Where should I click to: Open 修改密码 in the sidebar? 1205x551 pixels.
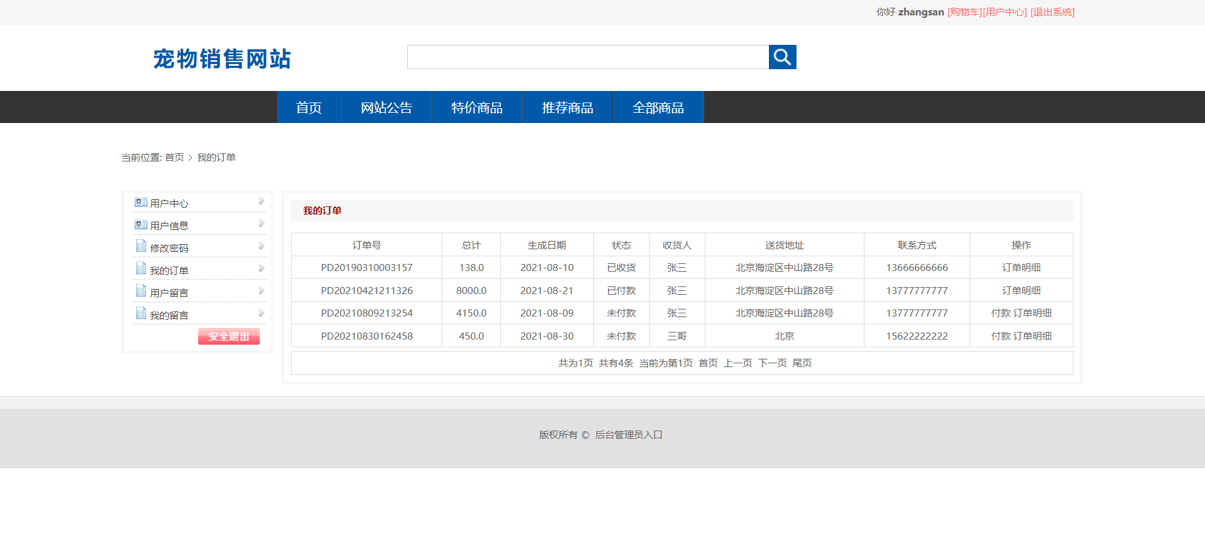click(x=169, y=248)
